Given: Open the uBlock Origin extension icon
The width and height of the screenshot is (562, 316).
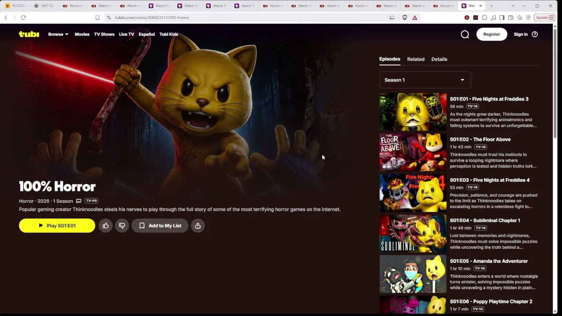Looking at the screenshot, I should pyautogui.click(x=467, y=18).
